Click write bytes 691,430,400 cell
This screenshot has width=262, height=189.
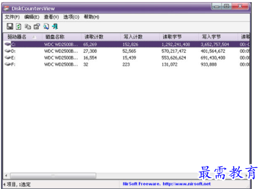(213, 58)
